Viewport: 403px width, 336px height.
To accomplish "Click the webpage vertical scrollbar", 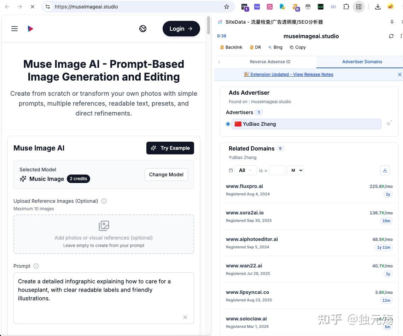I will (x=209, y=25).
